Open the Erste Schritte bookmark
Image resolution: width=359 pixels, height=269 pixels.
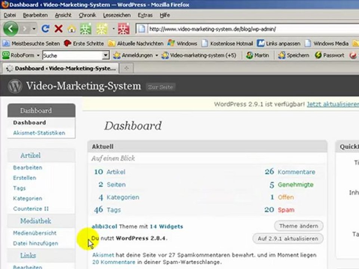(84, 43)
